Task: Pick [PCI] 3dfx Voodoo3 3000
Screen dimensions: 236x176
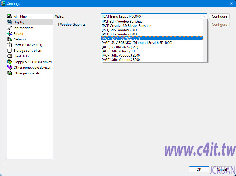Action: coord(152,34)
